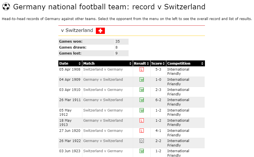Click the L result icon for 18 May 1913
This screenshot has height=157, width=254.
click(x=142, y=121)
